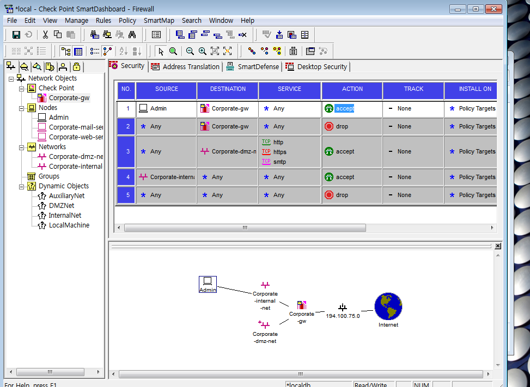Open the Manage menu
Viewport: 530px width, 387px height.
(x=76, y=21)
